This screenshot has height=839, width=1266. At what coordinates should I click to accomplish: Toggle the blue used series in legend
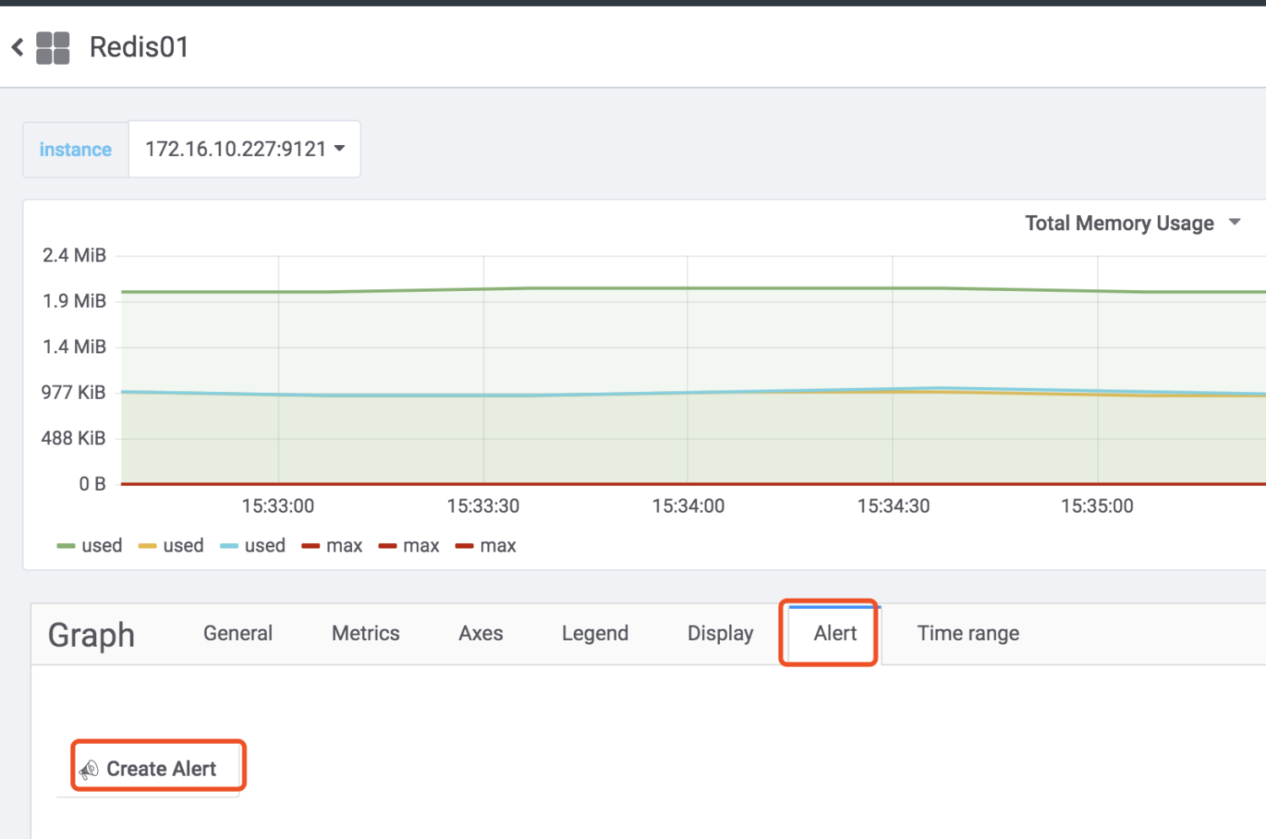[x=264, y=546]
